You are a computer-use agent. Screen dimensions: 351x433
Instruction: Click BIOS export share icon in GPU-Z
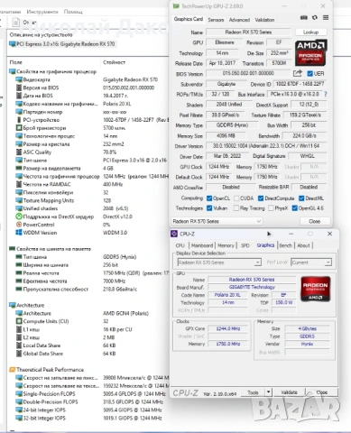pyautogui.click(x=298, y=73)
